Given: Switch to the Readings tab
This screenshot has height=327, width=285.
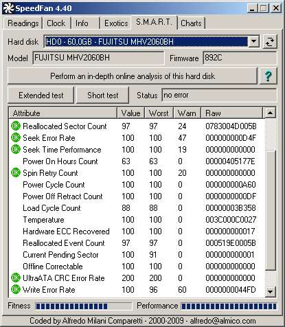Looking at the screenshot, I should click(x=23, y=23).
